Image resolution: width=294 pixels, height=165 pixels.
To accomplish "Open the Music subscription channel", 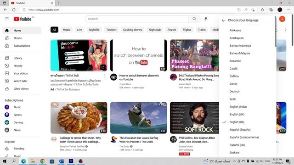I will tap(22, 107).
